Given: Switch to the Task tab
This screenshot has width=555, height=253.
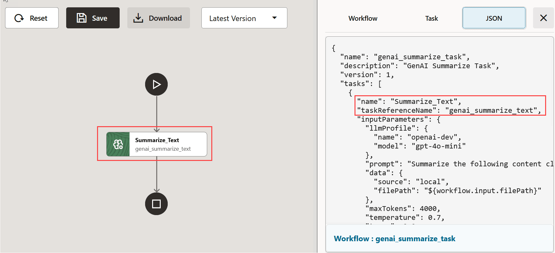Looking at the screenshot, I should (432, 18).
